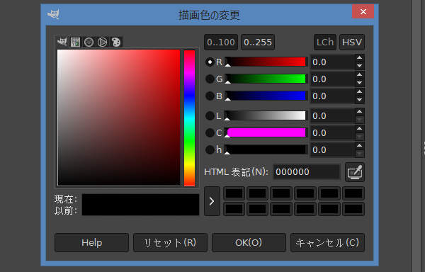Select the C channel radio button
Screen dimensions: 425x272
pyautogui.click(x=210, y=132)
